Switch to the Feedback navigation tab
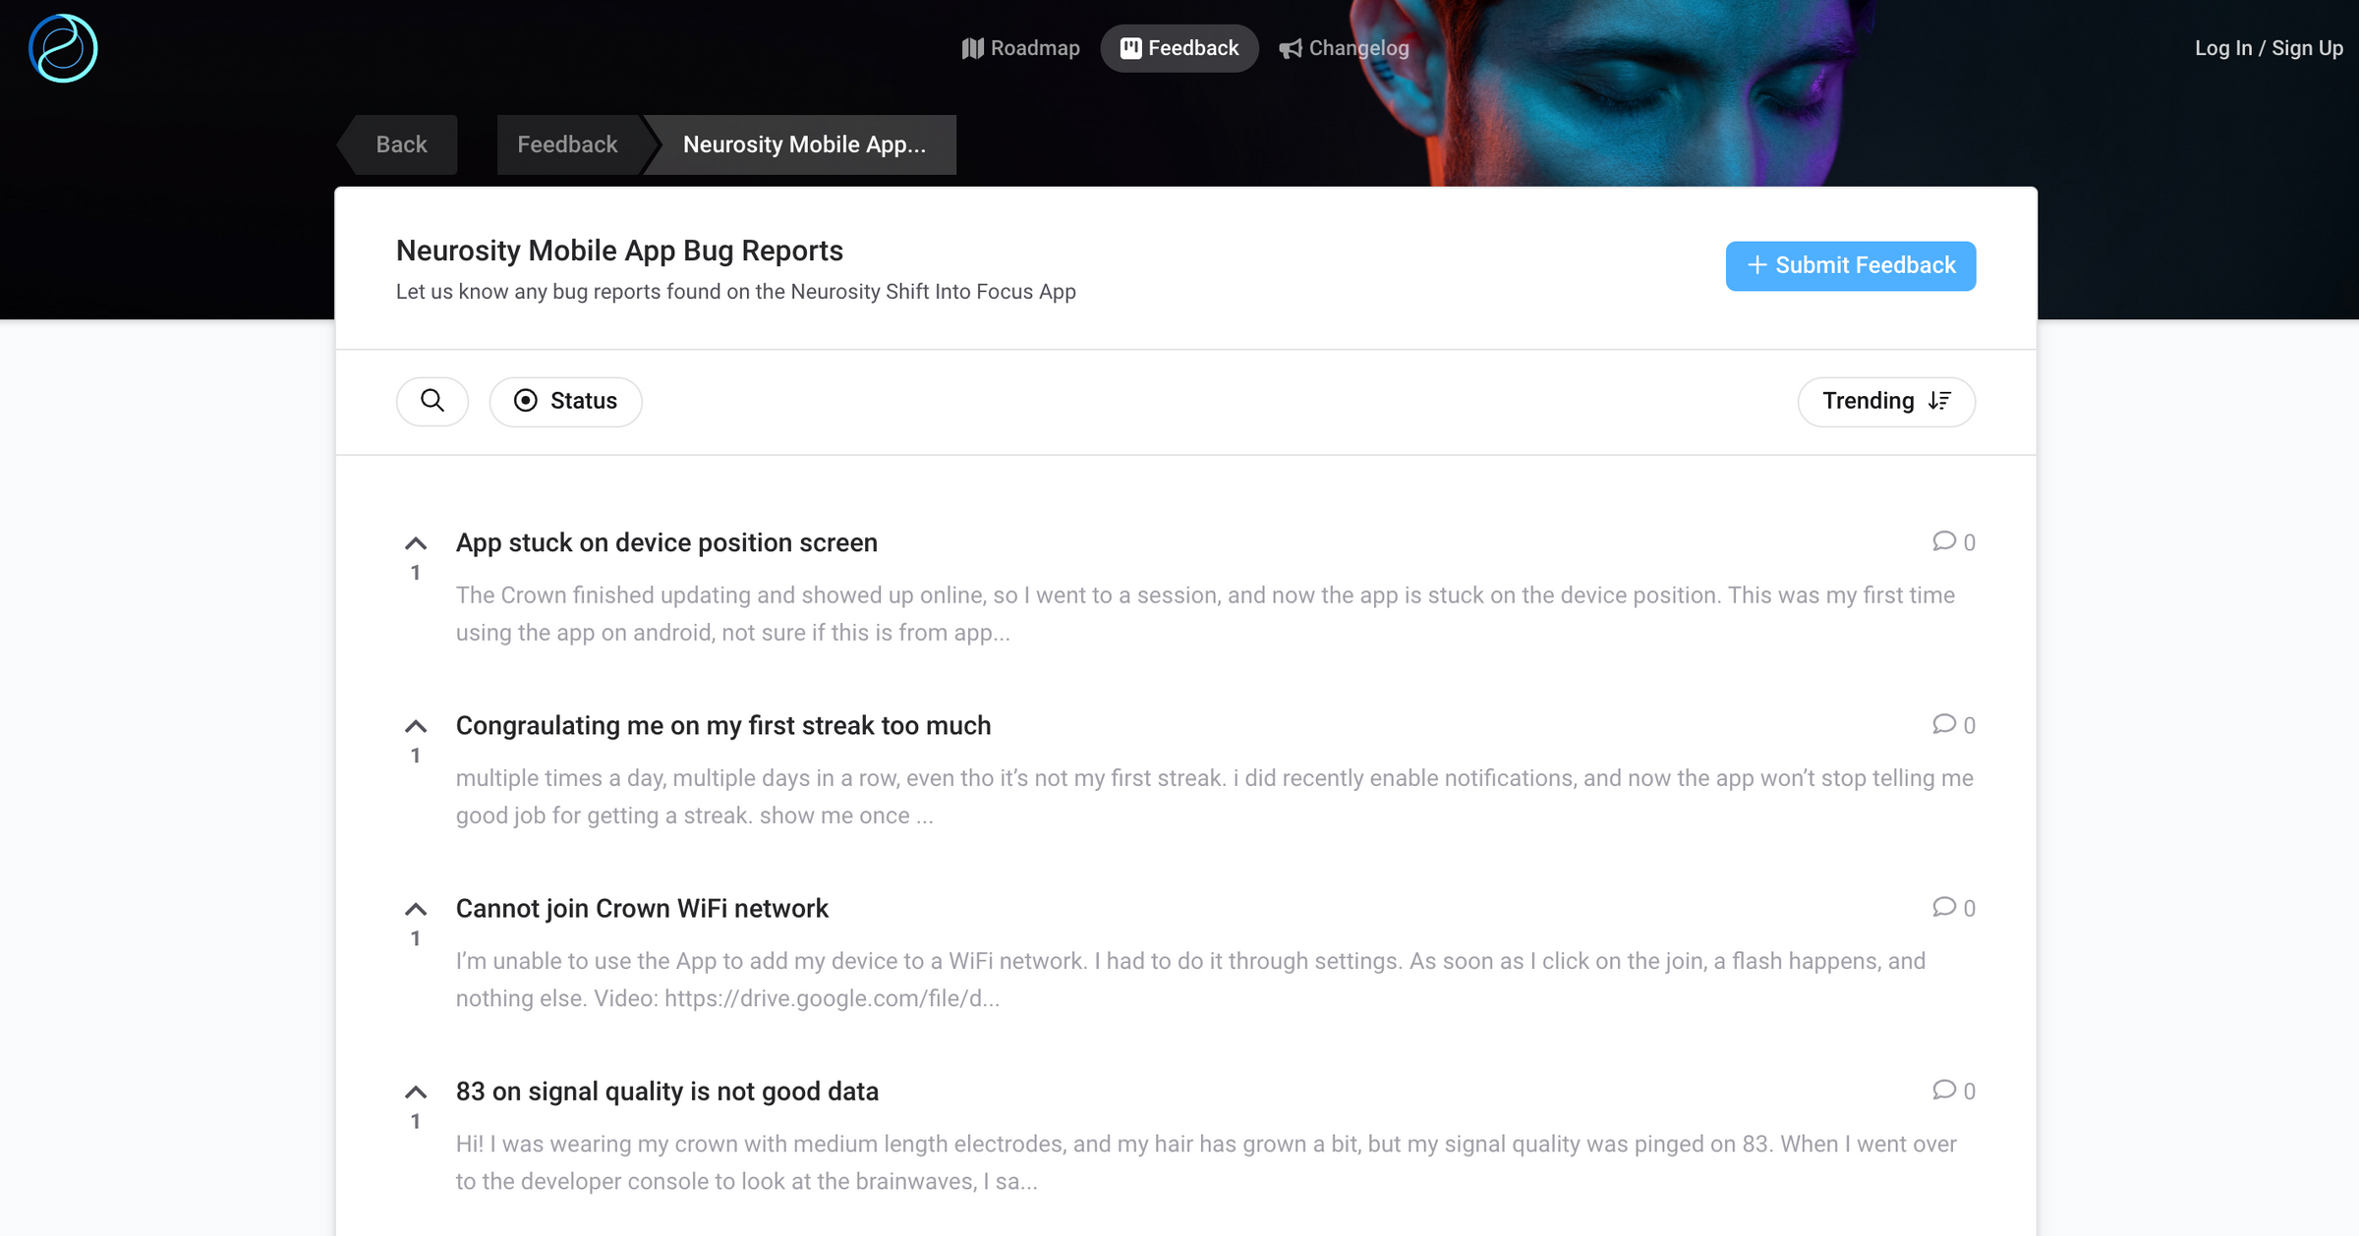 (1179, 47)
